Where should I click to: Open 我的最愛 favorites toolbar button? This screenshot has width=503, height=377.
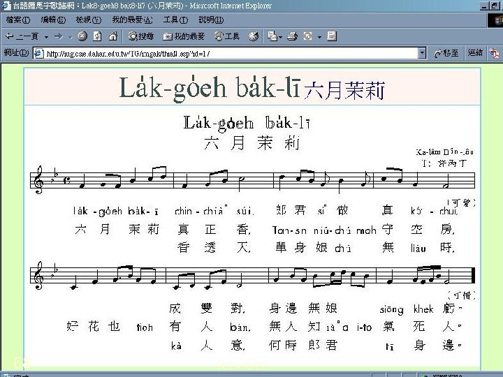[184, 36]
